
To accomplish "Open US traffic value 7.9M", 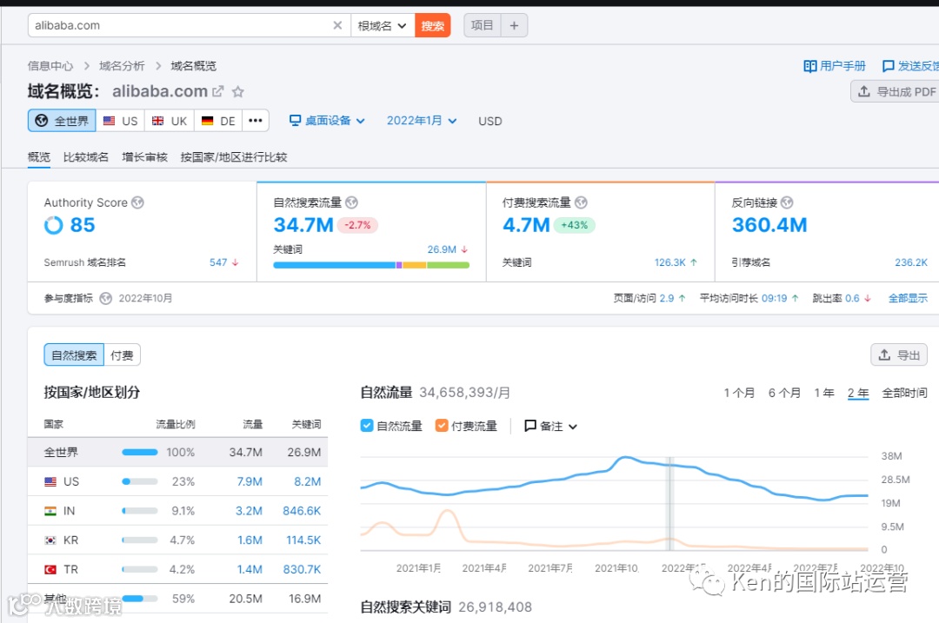I will point(250,481).
